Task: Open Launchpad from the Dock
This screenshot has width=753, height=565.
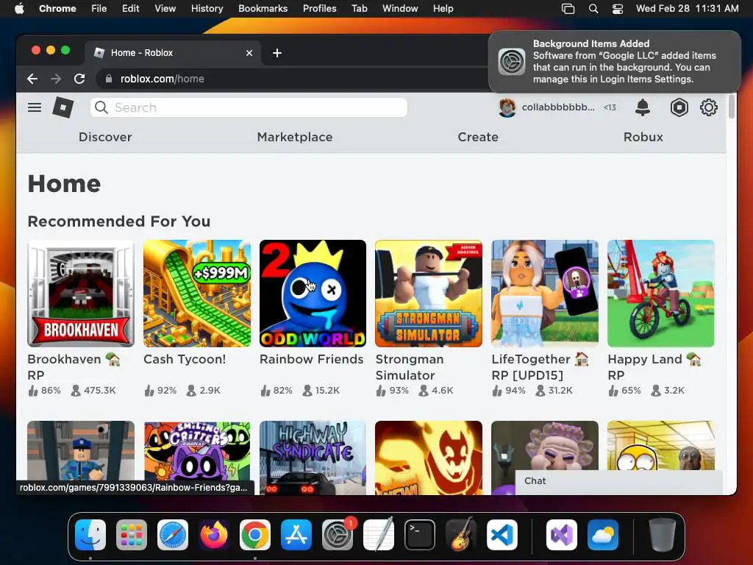Action: coord(132,535)
